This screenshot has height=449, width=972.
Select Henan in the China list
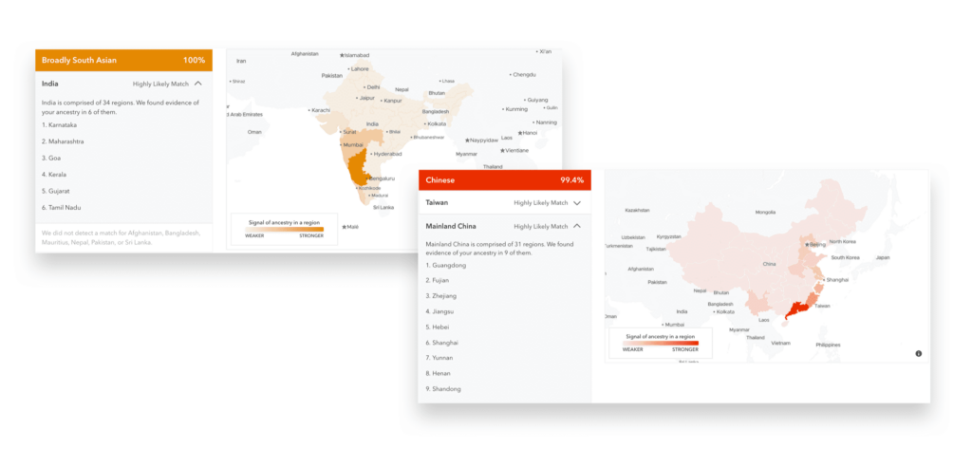click(x=439, y=373)
